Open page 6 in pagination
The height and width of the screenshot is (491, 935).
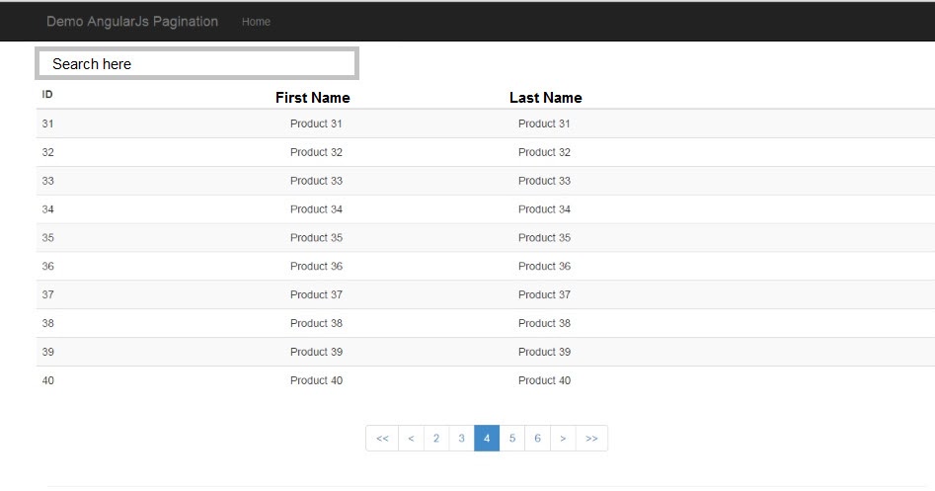pos(537,438)
